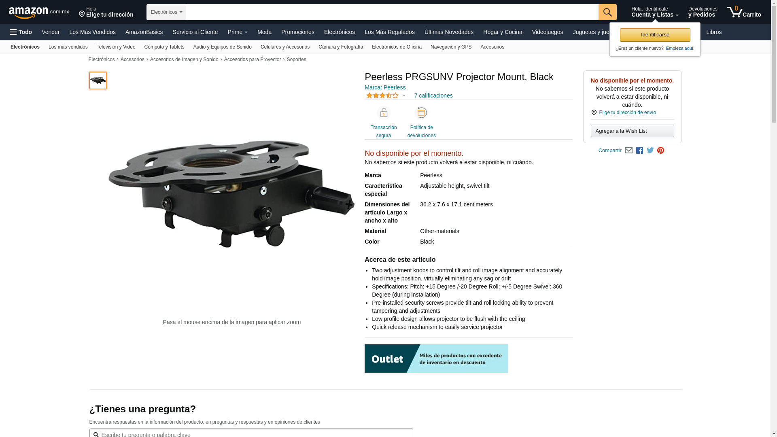
Task: Open the Todo hamburger menu
Action: click(x=21, y=32)
